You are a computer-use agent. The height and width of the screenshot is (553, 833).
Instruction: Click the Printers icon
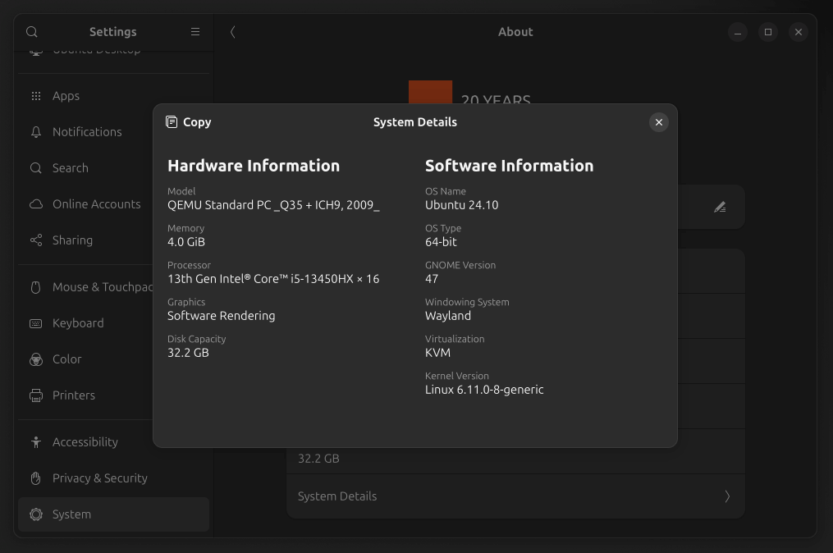36,395
